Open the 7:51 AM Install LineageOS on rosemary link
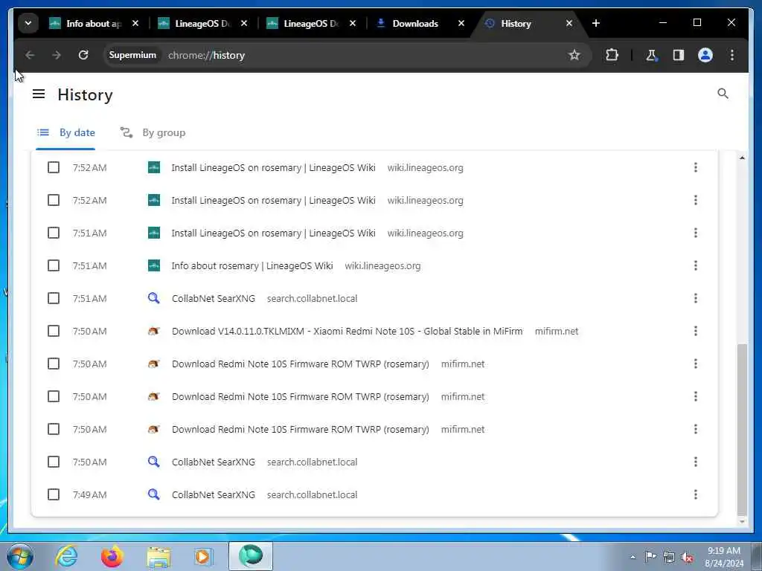The width and height of the screenshot is (762, 571). pyautogui.click(x=273, y=233)
